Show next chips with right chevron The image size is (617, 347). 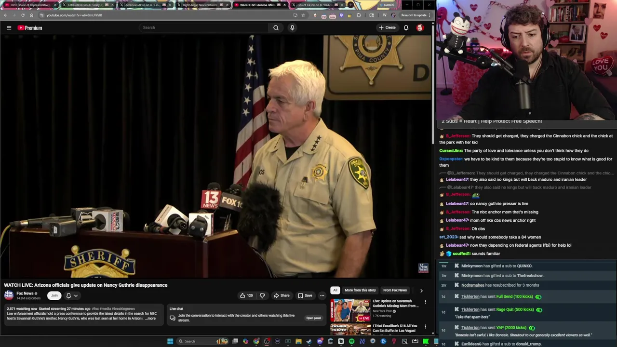[421, 291]
